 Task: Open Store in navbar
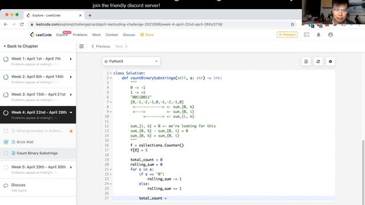pyautogui.click(x=147, y=35)
